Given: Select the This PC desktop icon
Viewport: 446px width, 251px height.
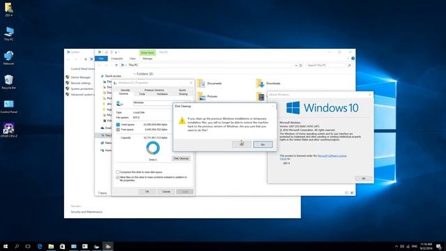Looking at the screenshot, I should tap(9, 33).
